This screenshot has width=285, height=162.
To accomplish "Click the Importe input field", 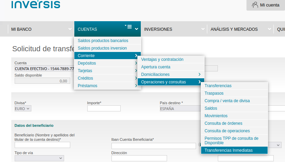I will click(104, 108).
